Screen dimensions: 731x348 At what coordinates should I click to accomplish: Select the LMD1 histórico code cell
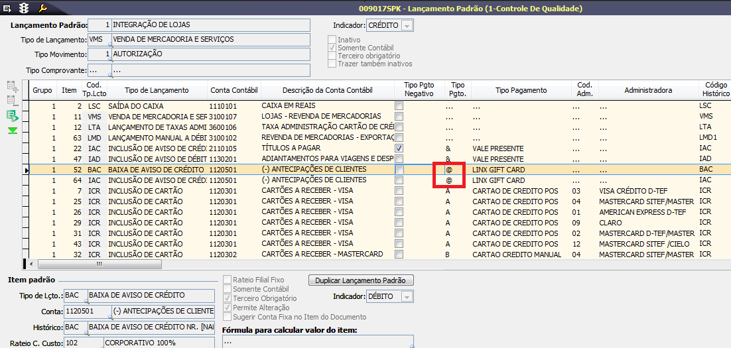coord(714,138)
